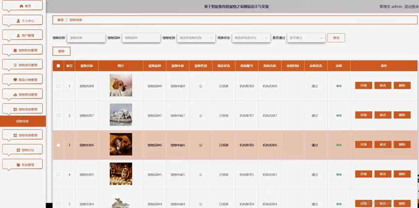Click the monitor icon beside 商品分类管理
419x208 pixels.
click(15, 80)
